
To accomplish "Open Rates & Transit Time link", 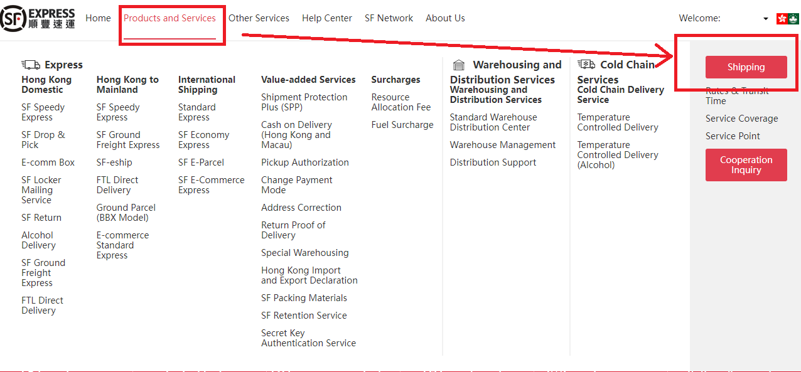I will coord(737,96).
